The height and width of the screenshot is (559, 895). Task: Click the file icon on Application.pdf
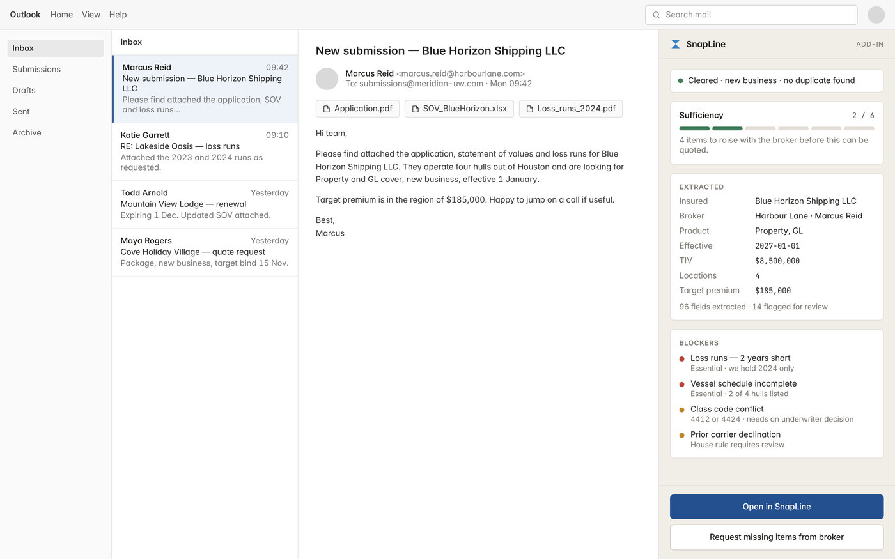coord(327,109)
